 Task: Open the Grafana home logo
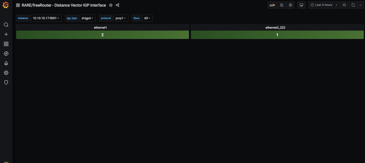pos(5,5)
